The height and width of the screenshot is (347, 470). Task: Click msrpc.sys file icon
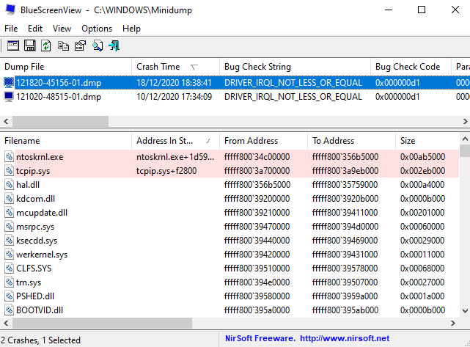(9, 227)
